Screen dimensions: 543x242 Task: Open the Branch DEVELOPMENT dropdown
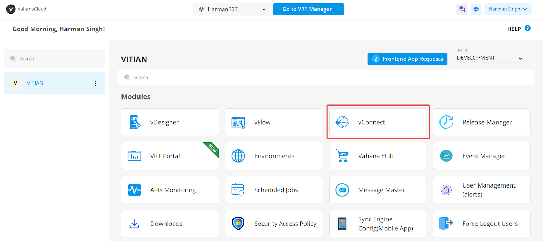point(491,58)
